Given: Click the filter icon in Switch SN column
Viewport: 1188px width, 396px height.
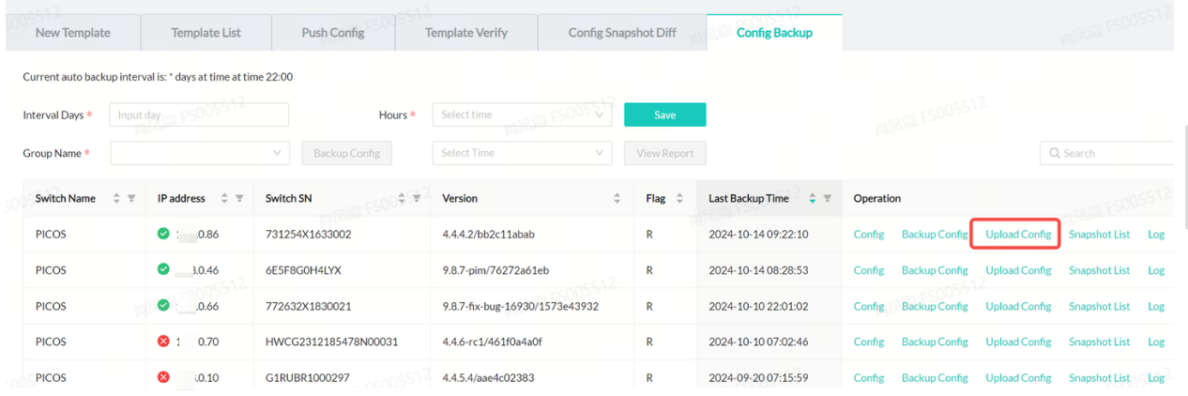Looking at the screenshot, I should point(417,198).
